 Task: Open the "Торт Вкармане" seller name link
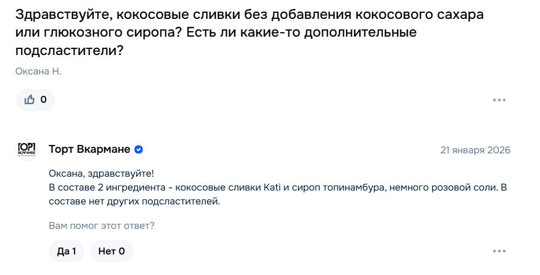pyautogui.click(x=90, y=149)
